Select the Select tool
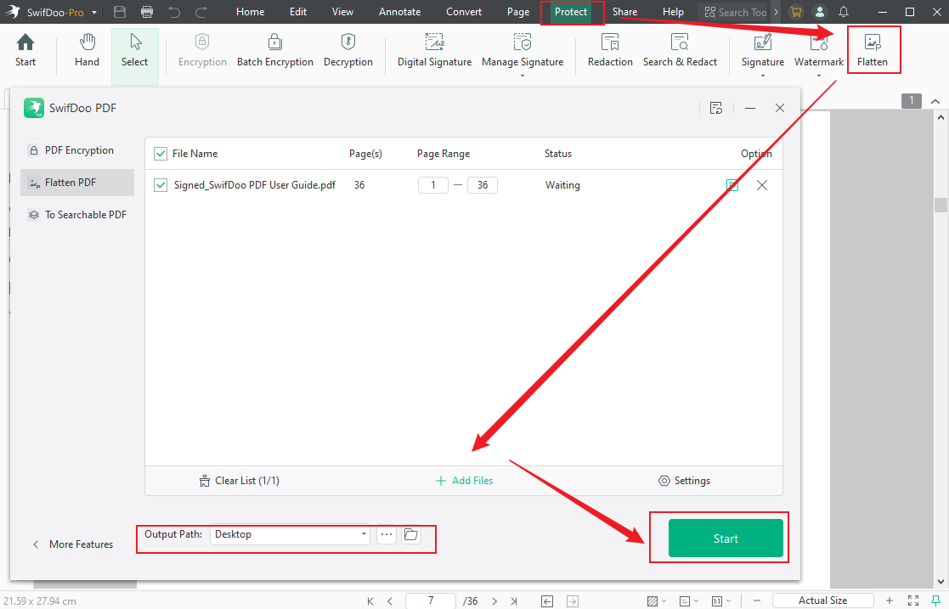The image size is (949, 609). point(134,49)
